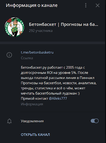The width and height of the screenshot is (106, 143).
Task: Toggle the Уведомления switch off
Action: [x=95, y=121]
